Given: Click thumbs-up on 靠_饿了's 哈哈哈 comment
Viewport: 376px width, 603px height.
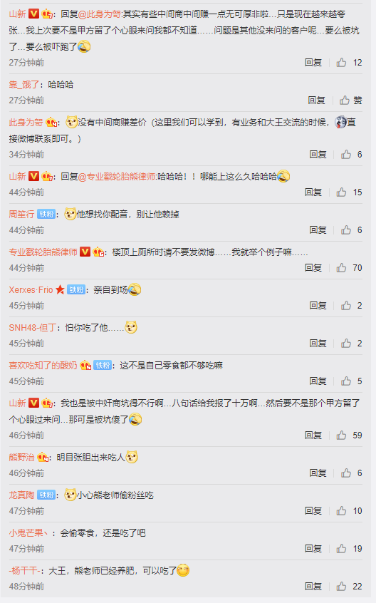Looking at the screenshot, I should point(345,100).
